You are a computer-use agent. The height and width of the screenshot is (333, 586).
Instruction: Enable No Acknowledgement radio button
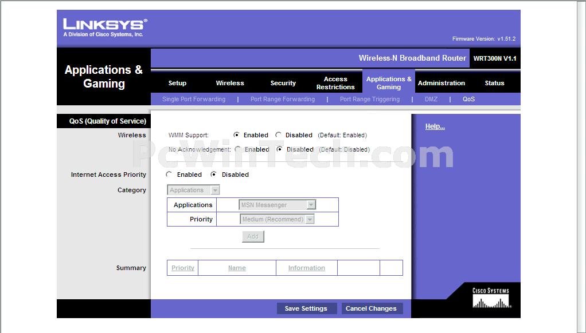click(238, 149)
